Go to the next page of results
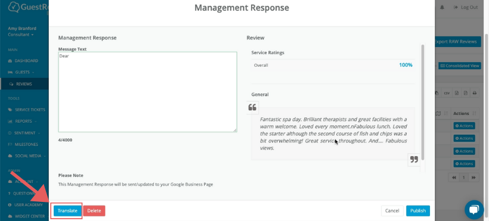Image resolution: width=489 pixels, height=221 pixels. [x=473, y=178]
